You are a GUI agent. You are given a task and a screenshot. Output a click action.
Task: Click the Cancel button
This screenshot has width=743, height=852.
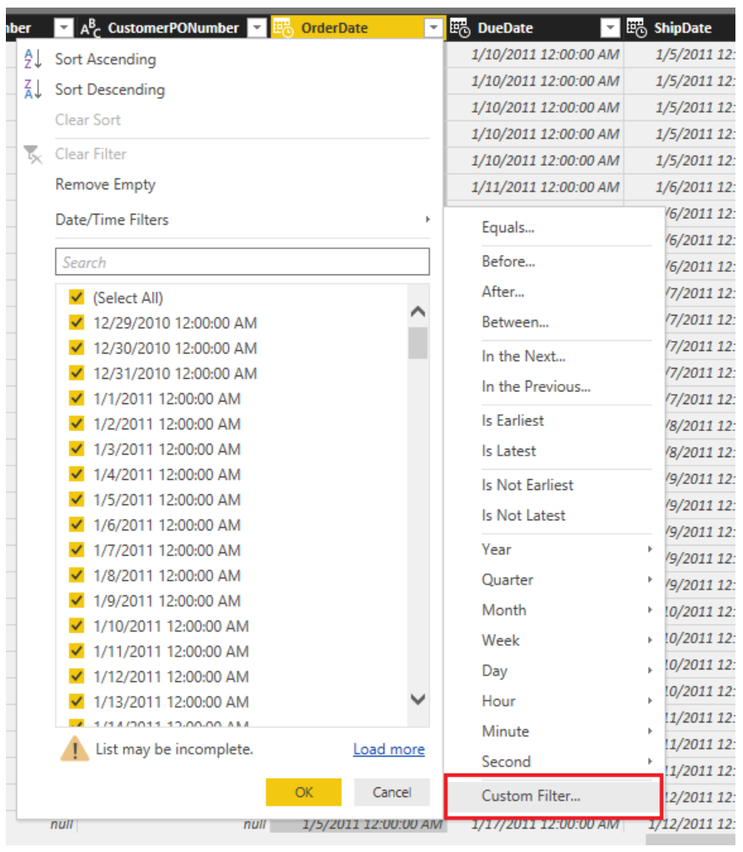391,792
